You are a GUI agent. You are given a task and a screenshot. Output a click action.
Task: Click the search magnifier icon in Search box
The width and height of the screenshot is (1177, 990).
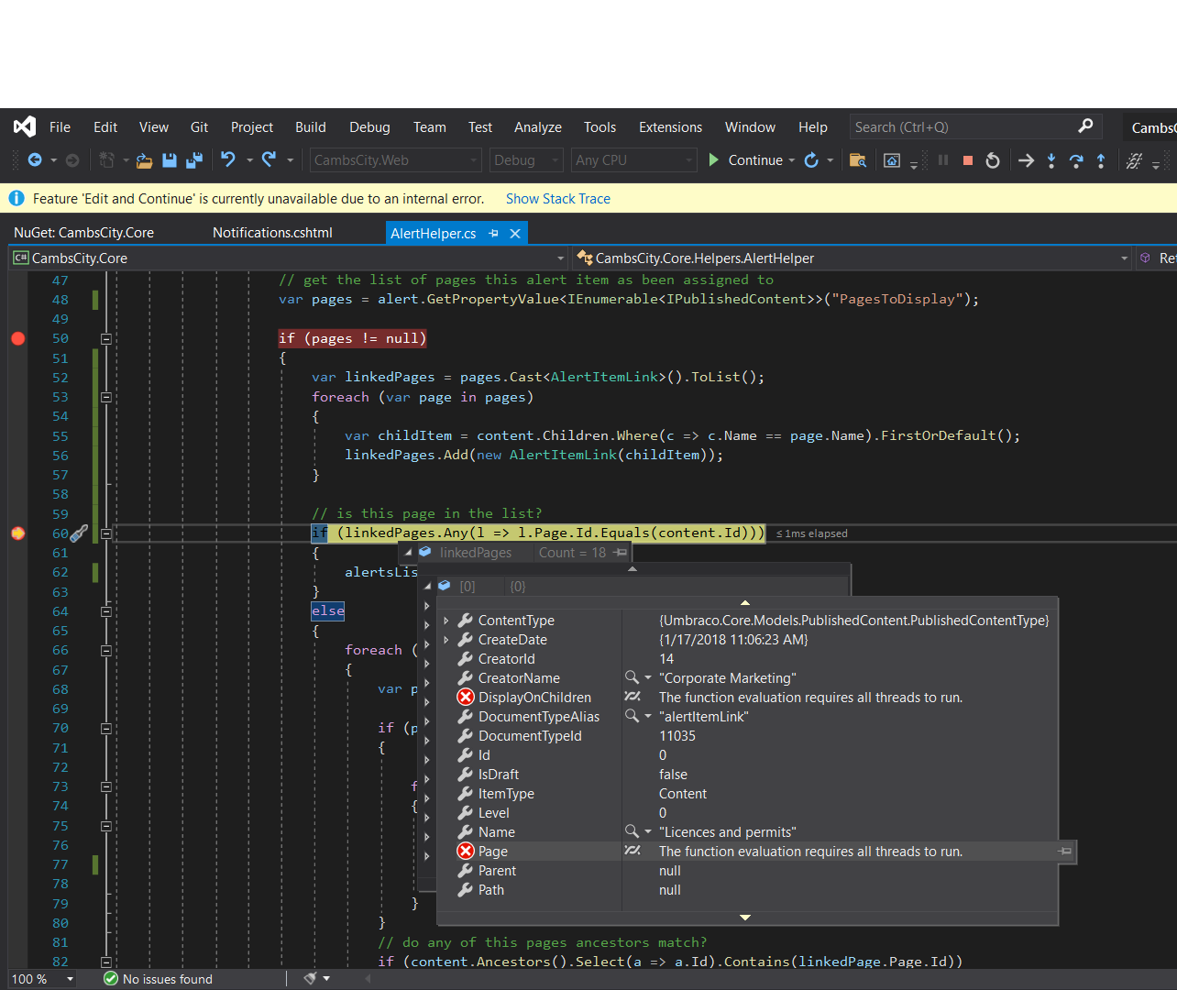tap(1085, 126)
